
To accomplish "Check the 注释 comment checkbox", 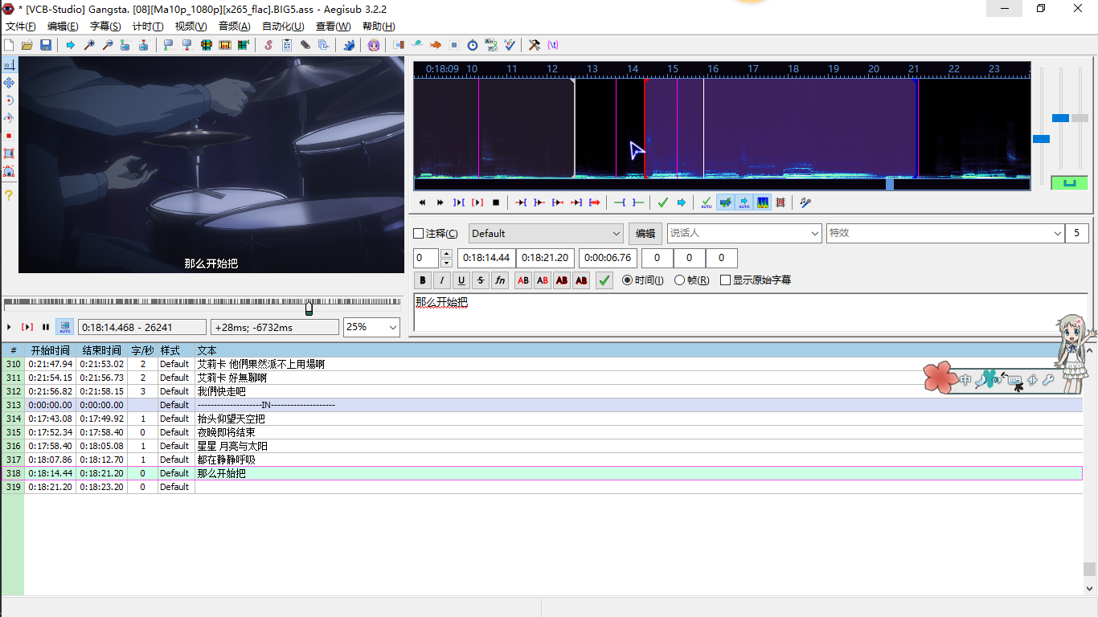I will 418,234.
